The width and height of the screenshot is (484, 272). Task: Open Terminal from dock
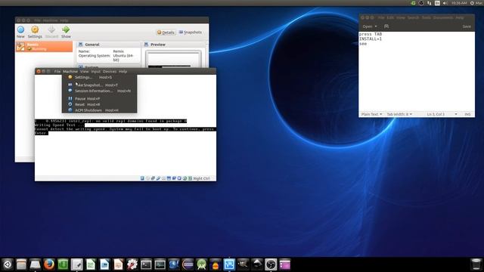pyautogui.click(x=146, y=264)
